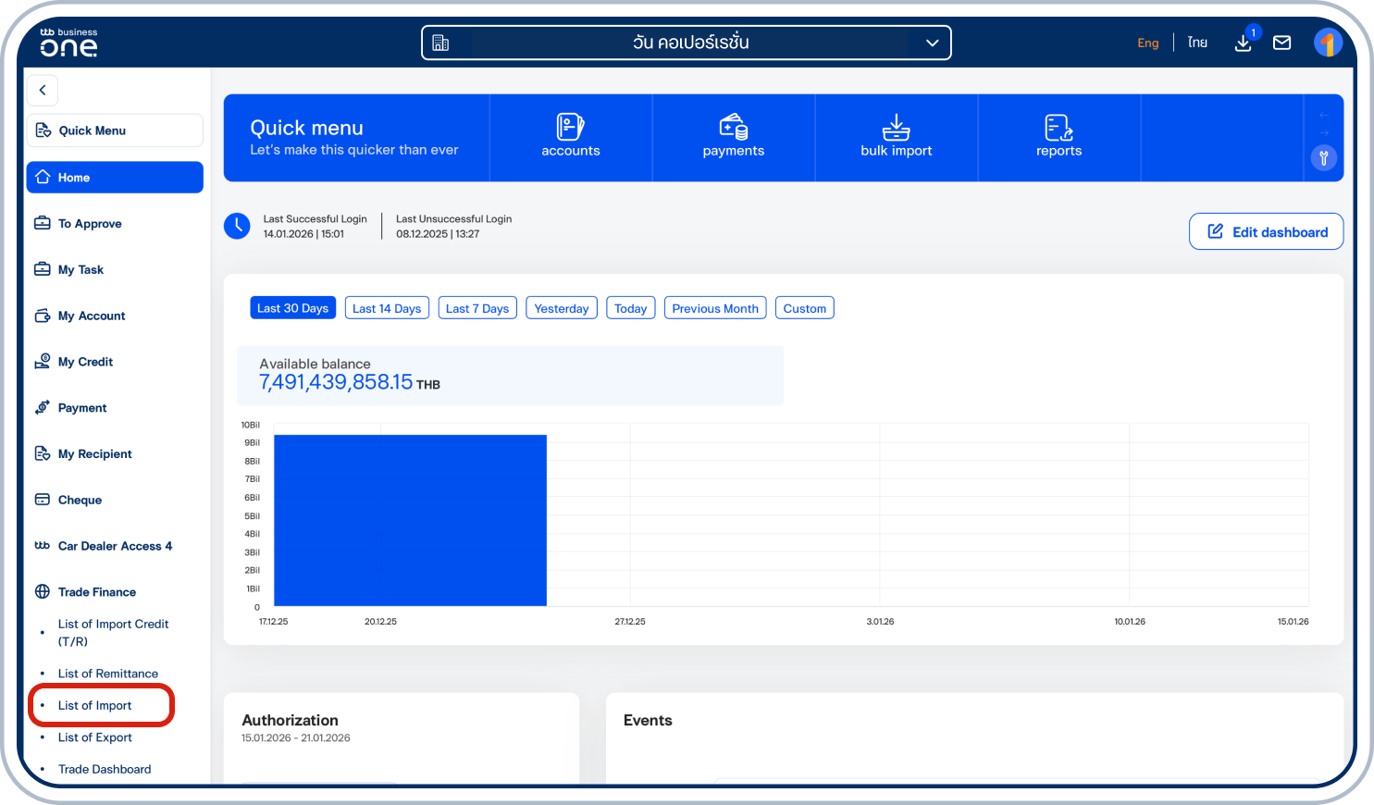Open the mail inbox icon

click(x=1281, y=43)
